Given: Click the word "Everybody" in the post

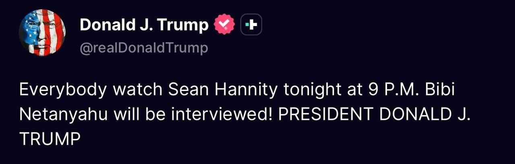Looking at the screenshot, I should 63,90.
